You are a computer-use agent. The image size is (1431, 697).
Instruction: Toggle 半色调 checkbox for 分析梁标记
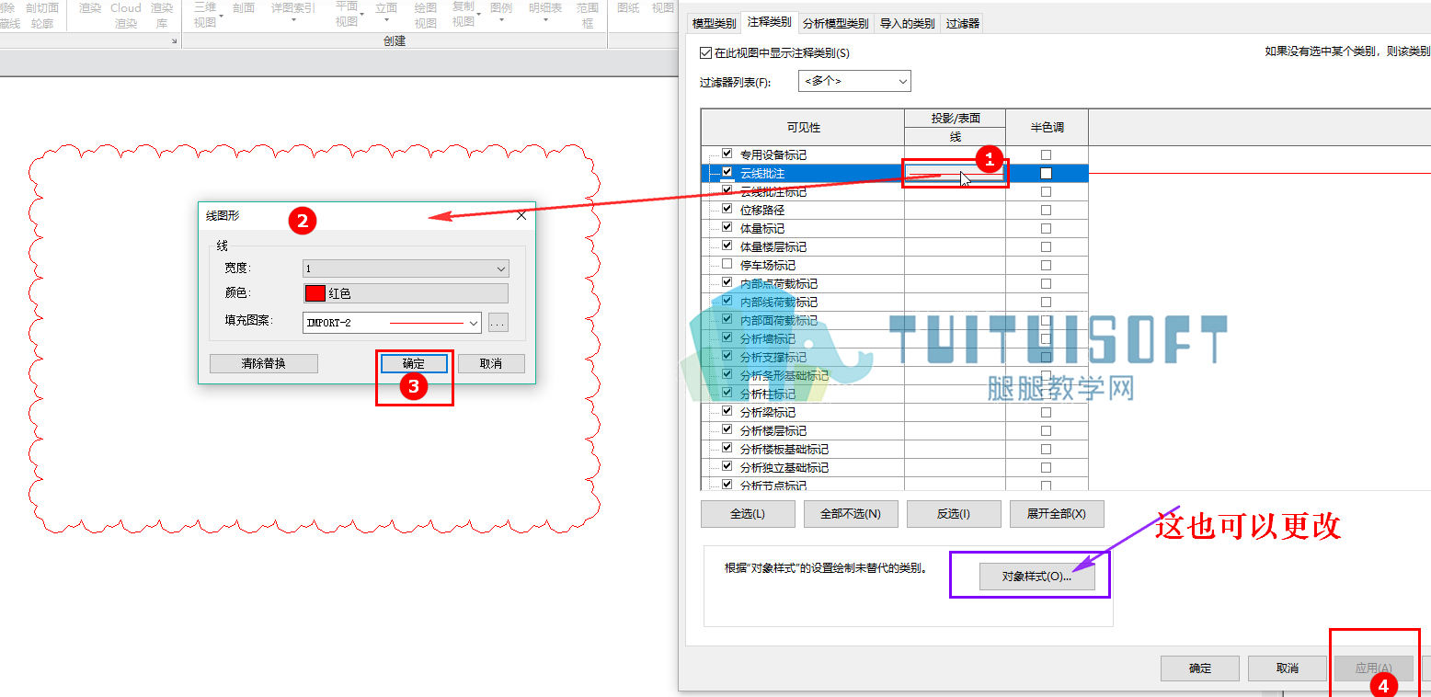1046,412
